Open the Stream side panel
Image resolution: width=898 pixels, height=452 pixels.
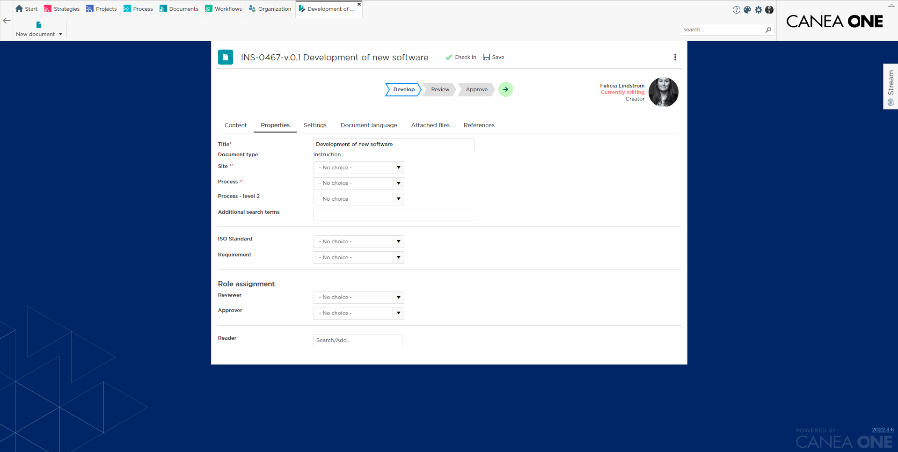tap(891, 87)
